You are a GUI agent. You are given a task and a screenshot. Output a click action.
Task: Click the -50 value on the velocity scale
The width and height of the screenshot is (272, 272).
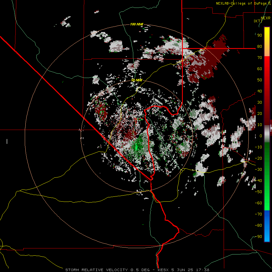click(258, 192)
